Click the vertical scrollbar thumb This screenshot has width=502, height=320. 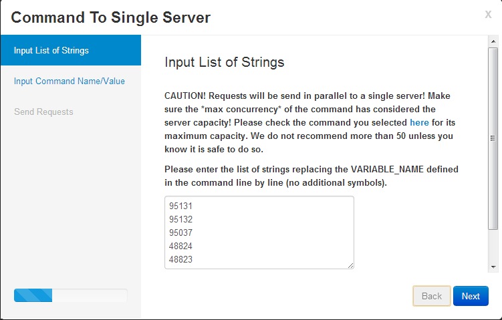click(x=493, y=138)
